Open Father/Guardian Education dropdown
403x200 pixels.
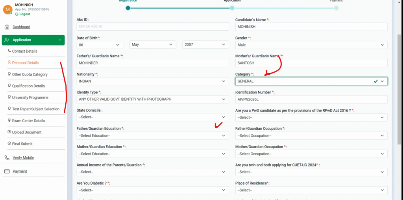pos(152,136)
